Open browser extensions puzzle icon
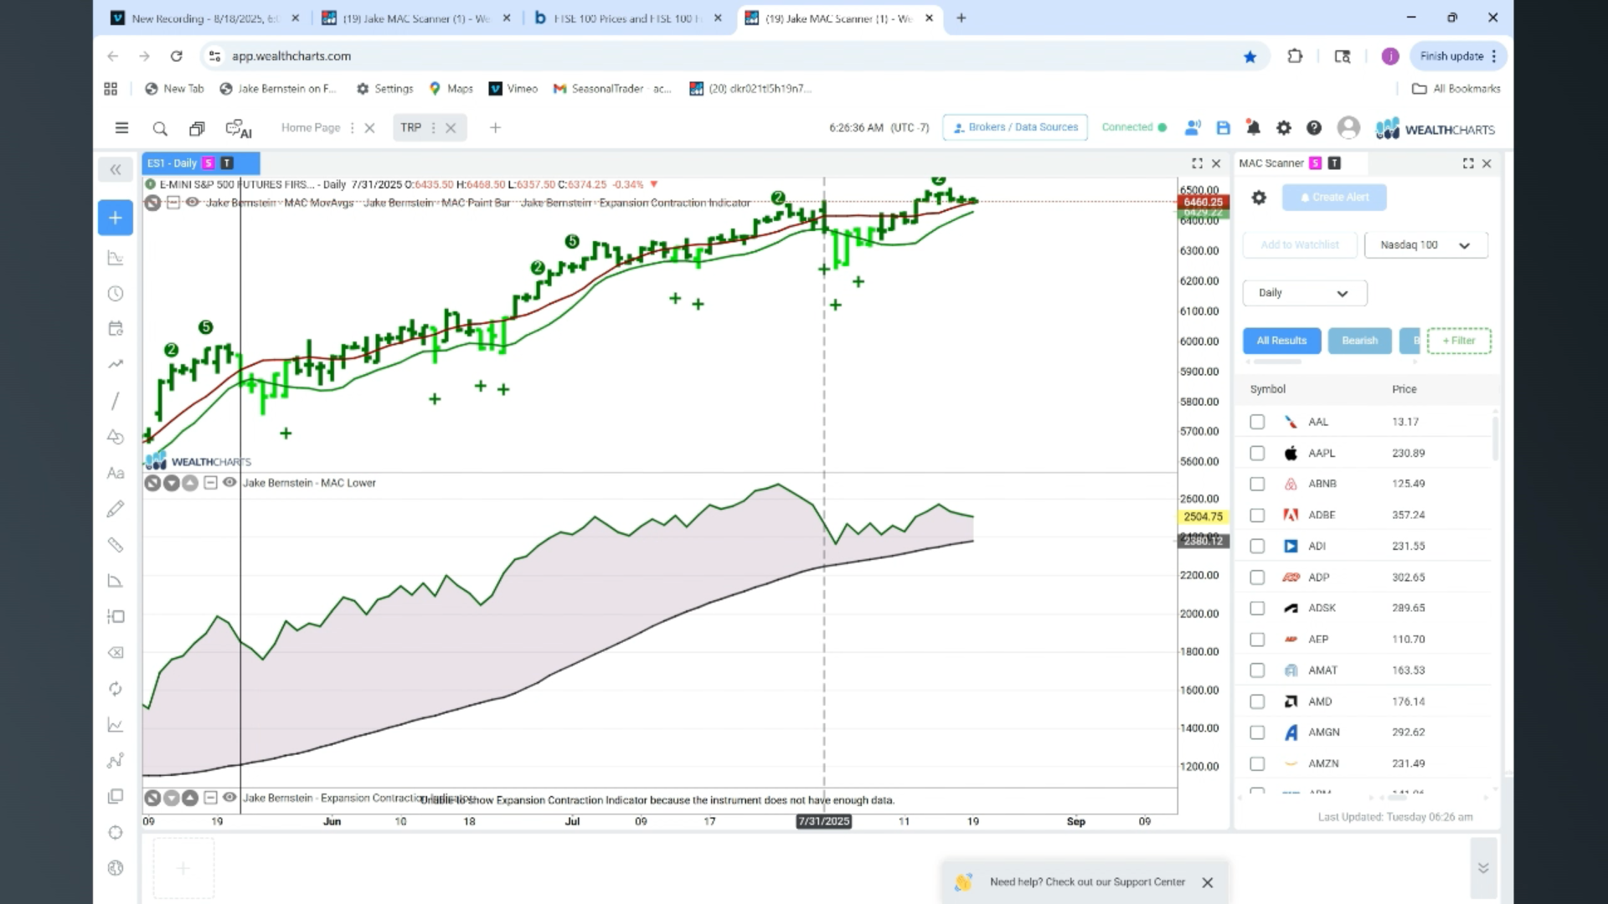The height and width of the screenshot is (904, 1608). [x=1295, y=56]
